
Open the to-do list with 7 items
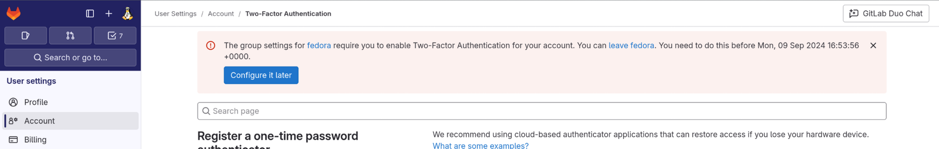click(x=115, y=36)
